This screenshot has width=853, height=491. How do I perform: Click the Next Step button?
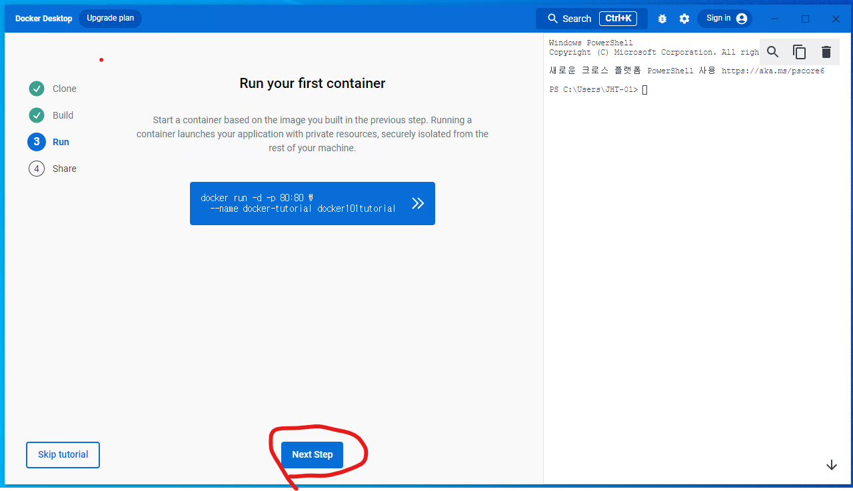click(312, 454)
